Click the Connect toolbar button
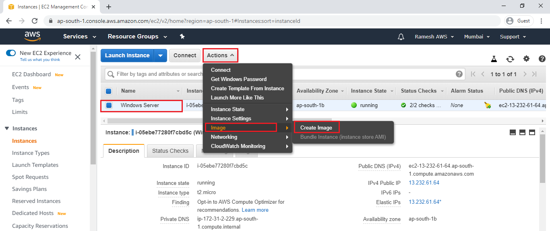The width and height of the screenshot is (550, 231). coord(185,55)
